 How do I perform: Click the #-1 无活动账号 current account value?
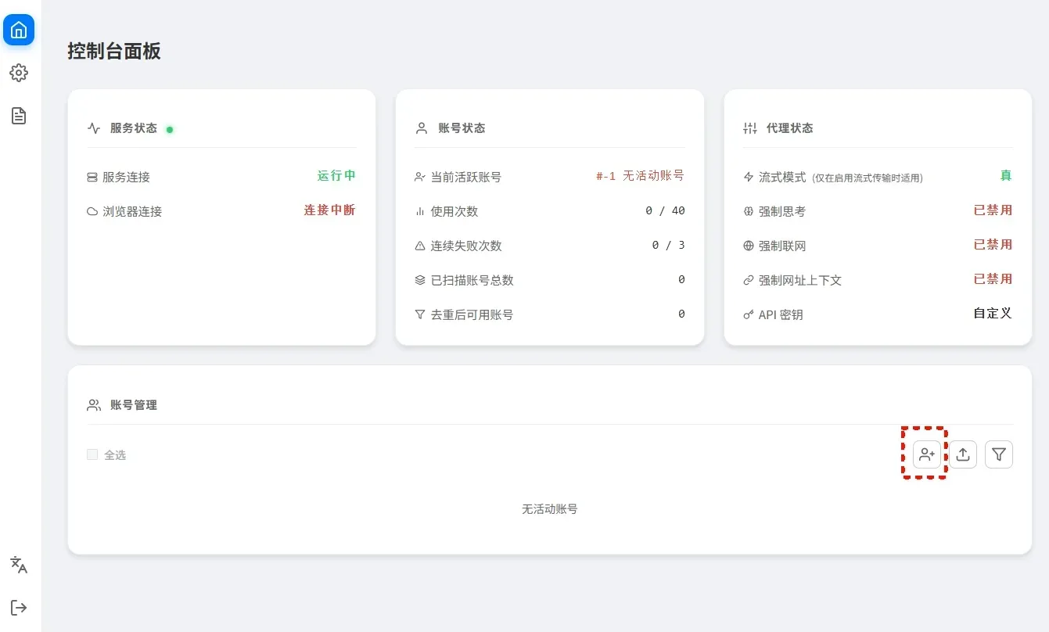point(640,176)
